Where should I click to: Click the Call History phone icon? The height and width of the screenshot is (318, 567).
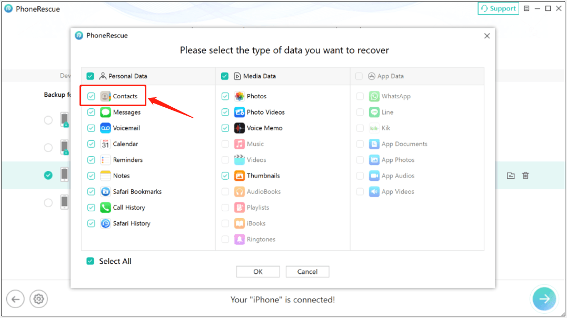pos(105,208)
